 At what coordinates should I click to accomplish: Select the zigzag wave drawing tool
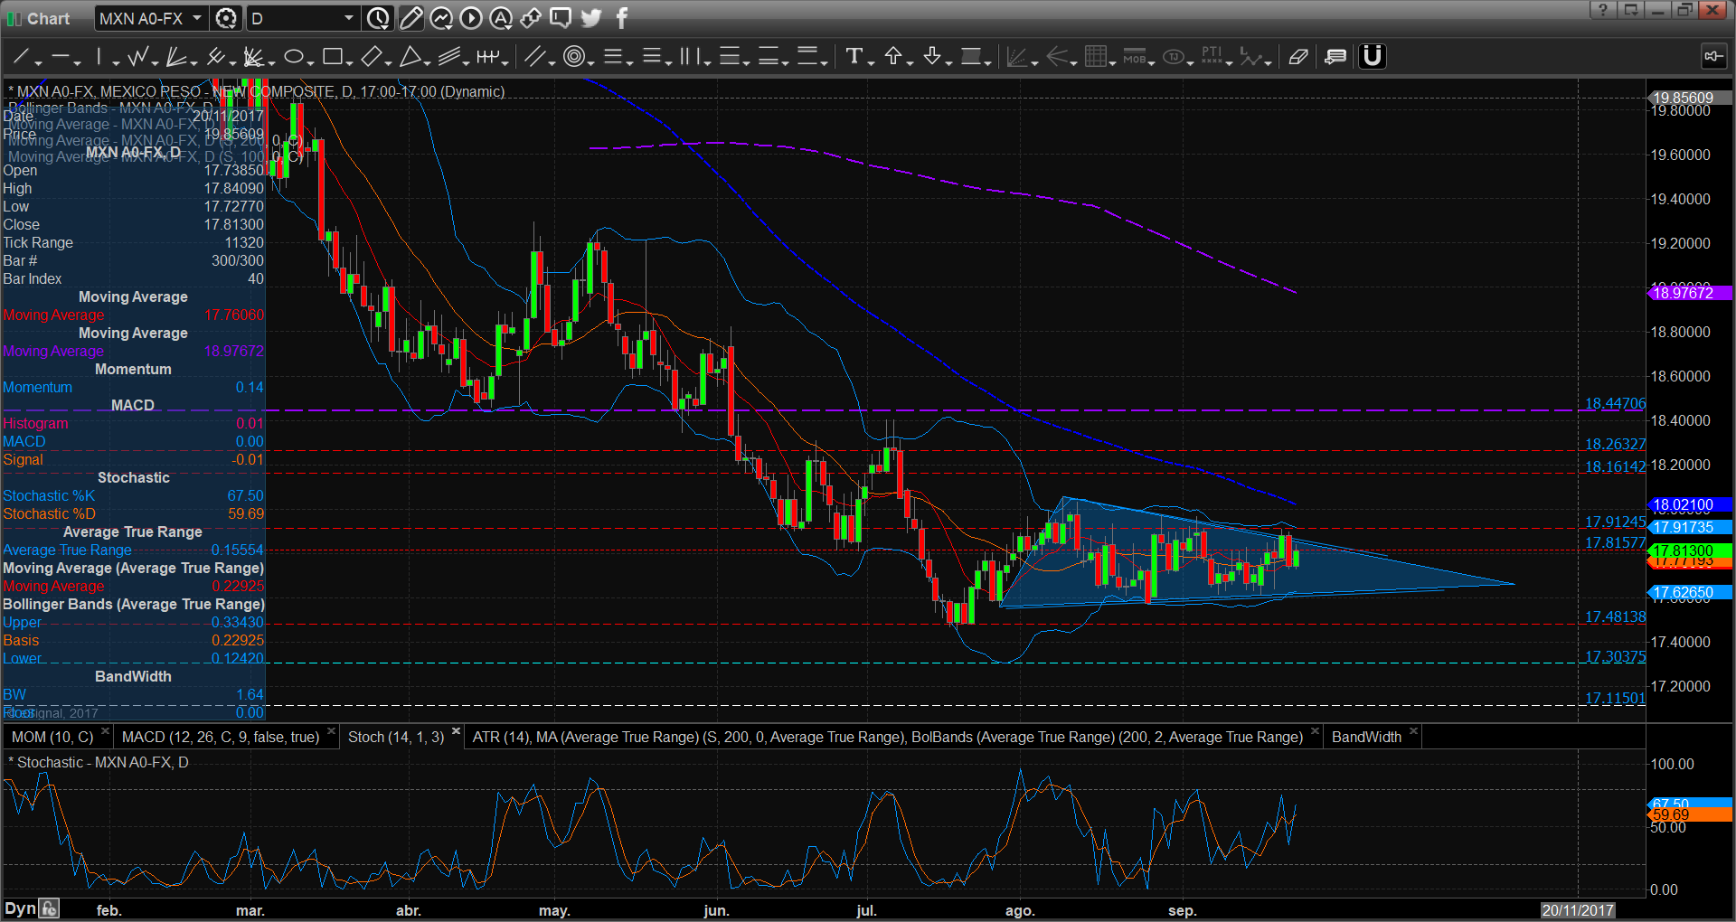pos(137,57)
